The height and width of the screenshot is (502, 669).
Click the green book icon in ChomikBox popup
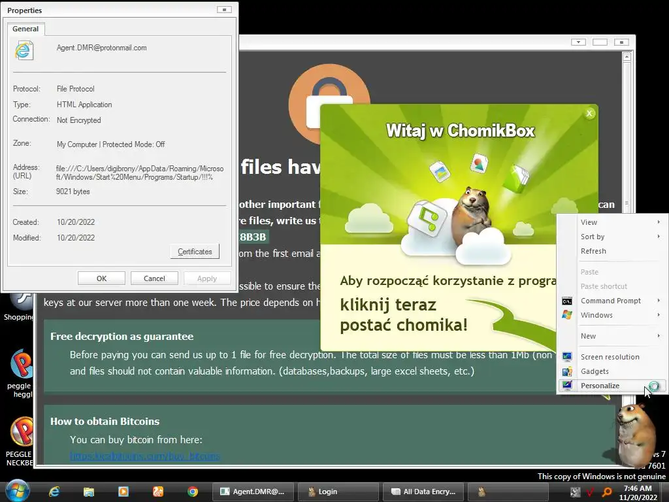(x=516, y=178)
